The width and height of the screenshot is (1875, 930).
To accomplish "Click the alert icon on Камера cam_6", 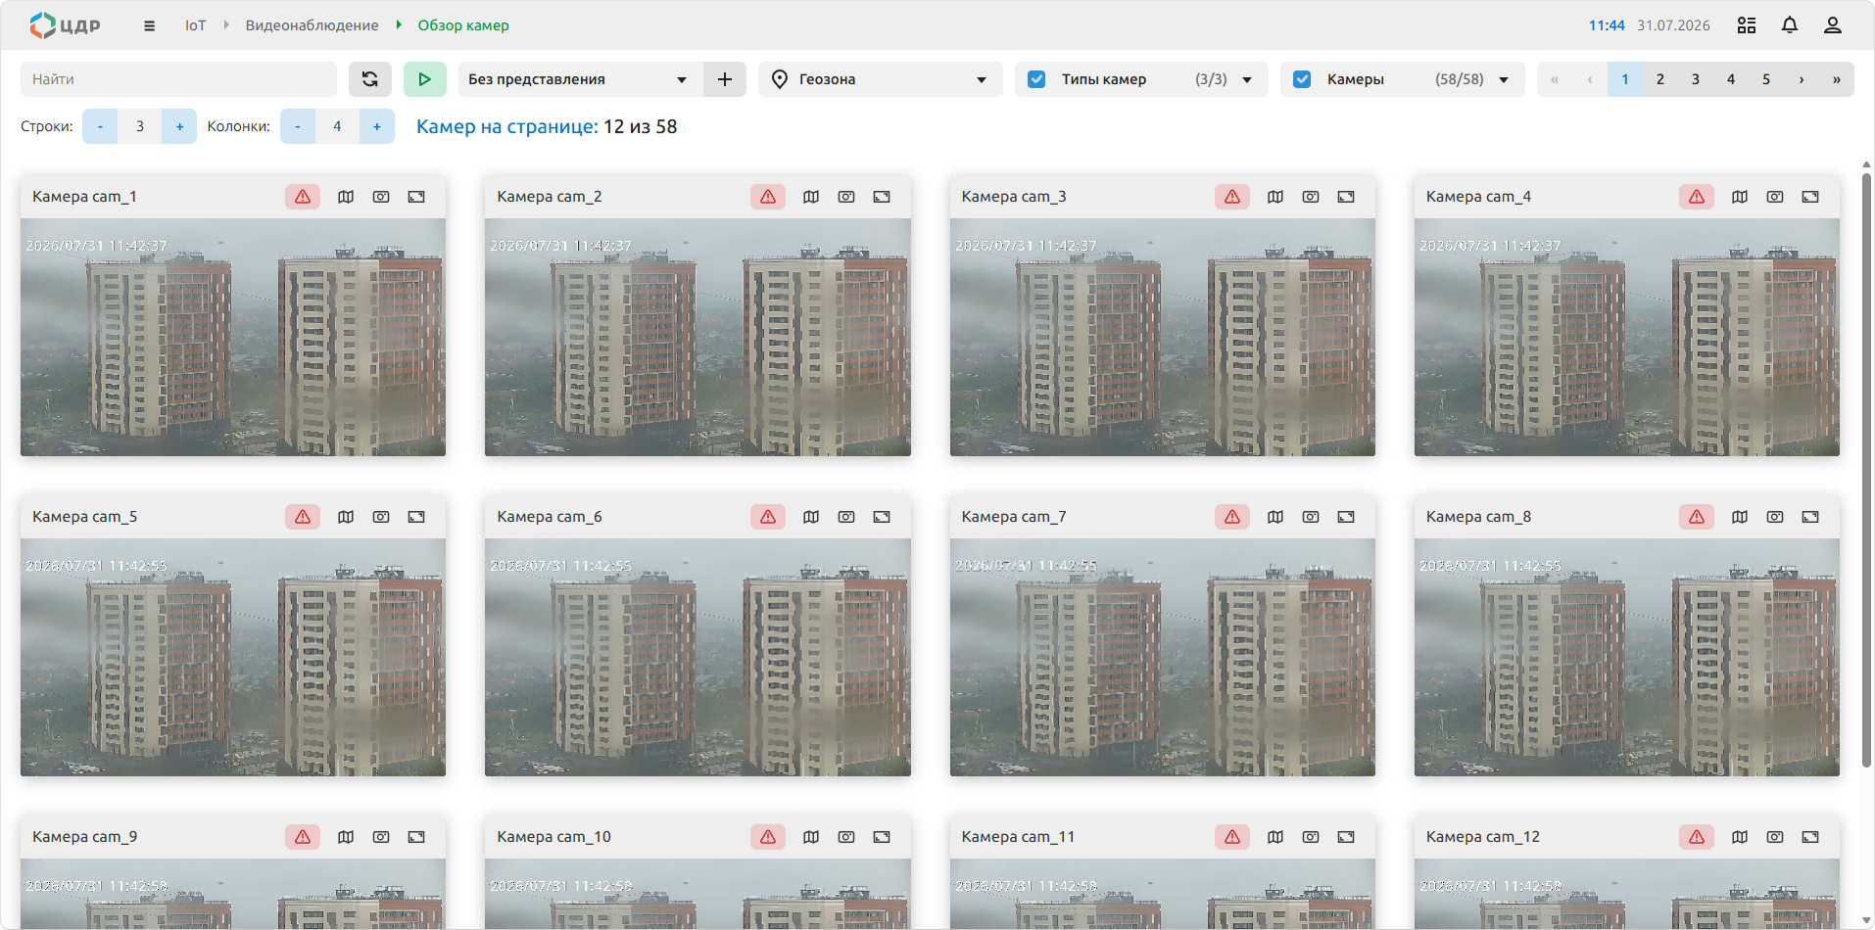I will (768, 517).
